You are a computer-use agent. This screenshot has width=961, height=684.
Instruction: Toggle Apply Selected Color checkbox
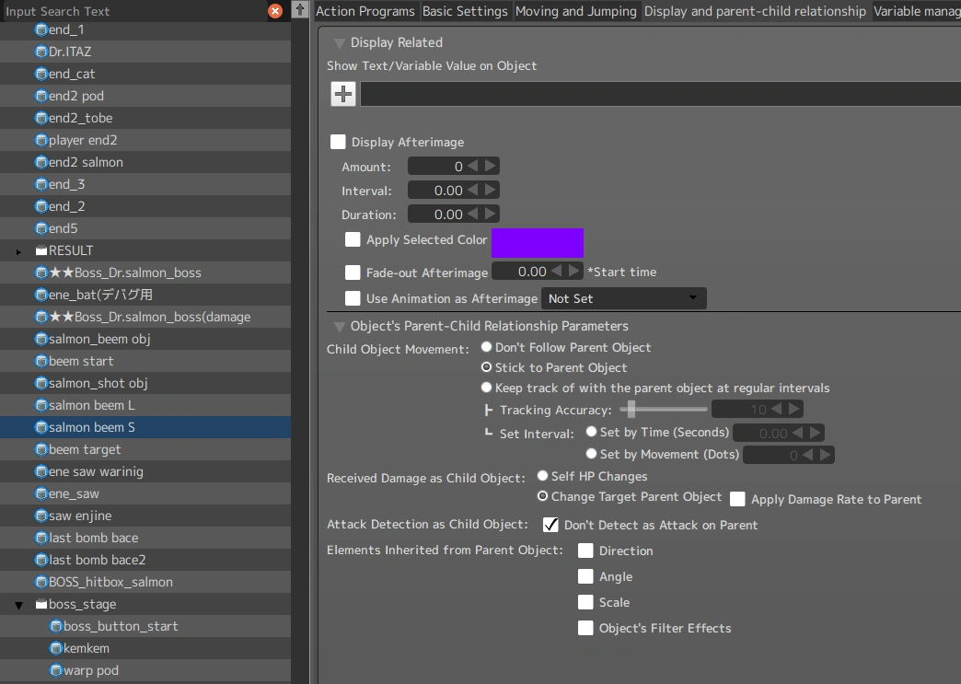pyautogui.click(x=353, y=239)
